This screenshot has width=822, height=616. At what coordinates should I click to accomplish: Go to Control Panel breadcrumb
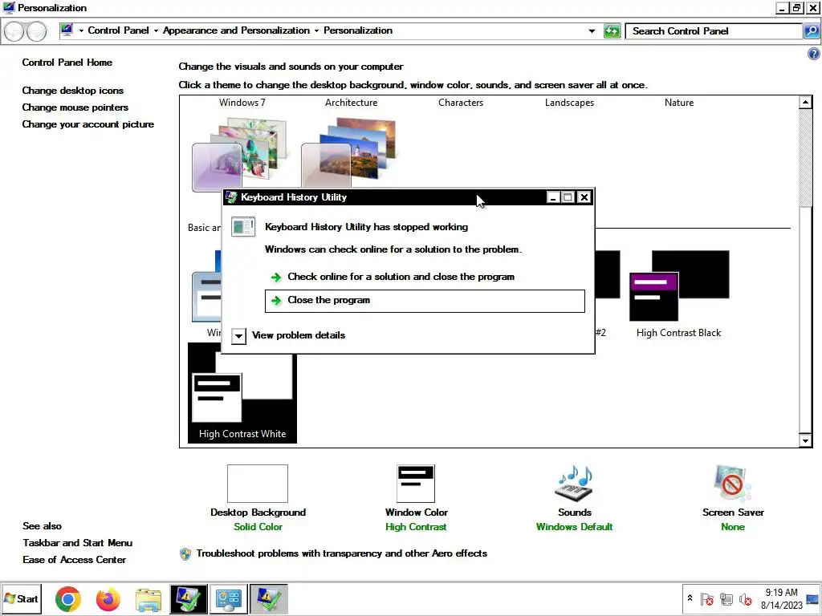119,30
